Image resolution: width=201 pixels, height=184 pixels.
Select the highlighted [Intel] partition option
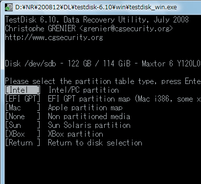coord(22,90)
